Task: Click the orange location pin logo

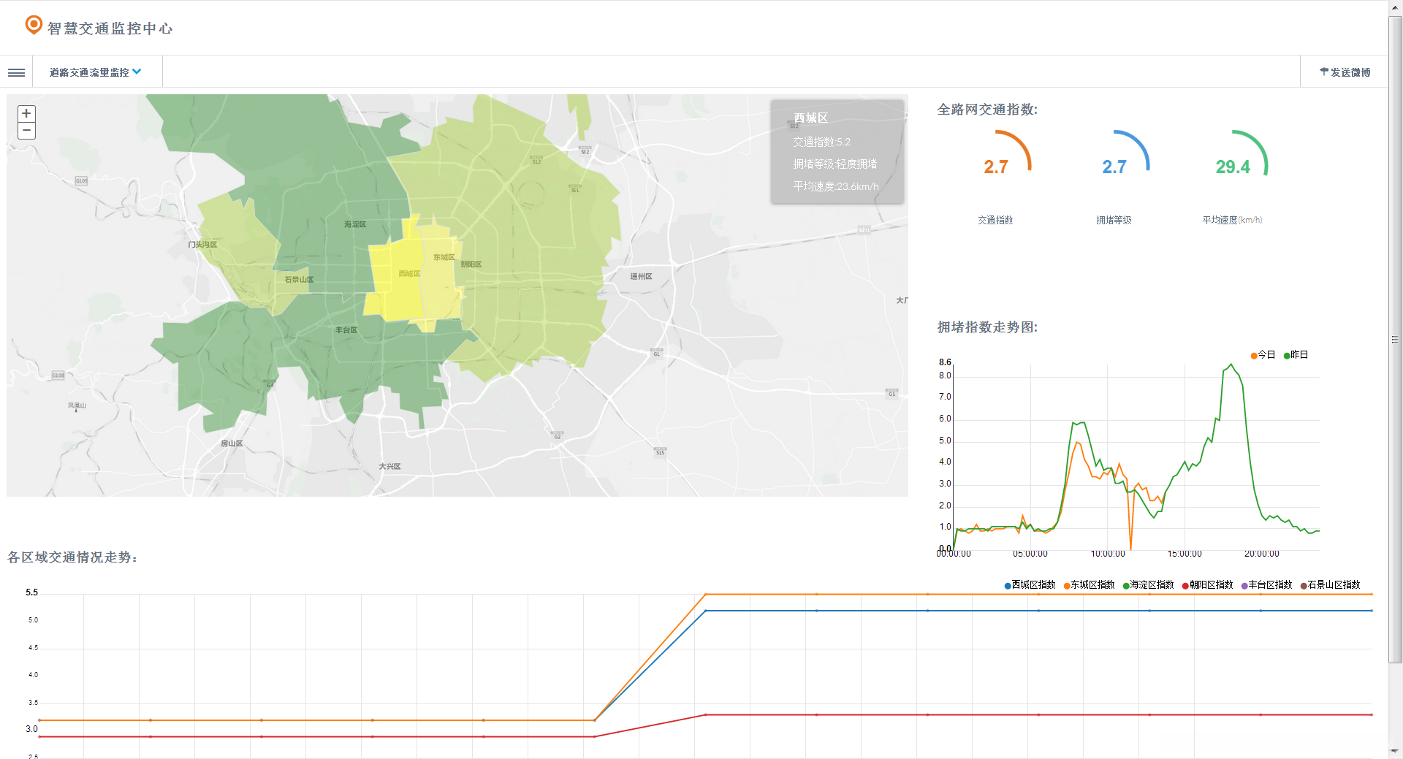Action: [x=34, y=26]
